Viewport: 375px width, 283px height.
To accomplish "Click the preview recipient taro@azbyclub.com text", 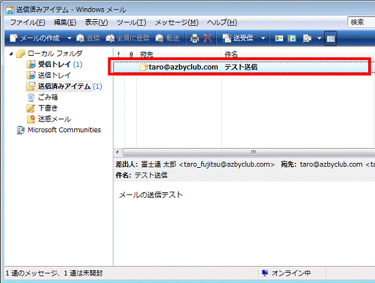I will 331,164.
